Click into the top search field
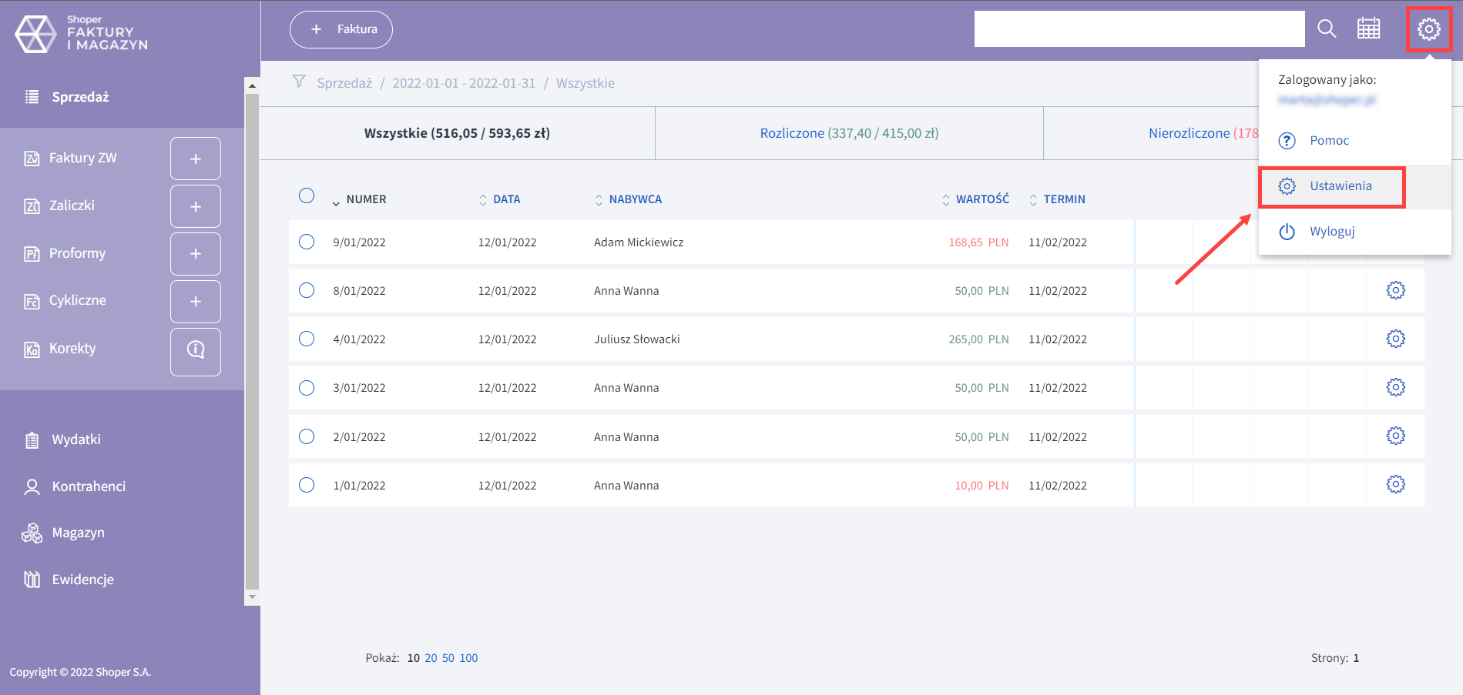The width and height of the screenshot is (1463, 695). pyautogui.click(x=1139, y=29)
